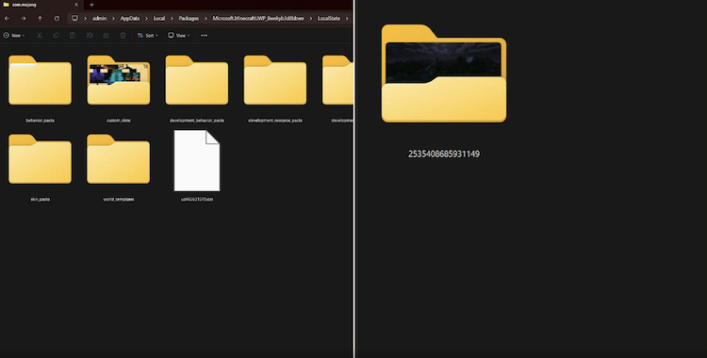Refresh the current folder view

point(57,19)
